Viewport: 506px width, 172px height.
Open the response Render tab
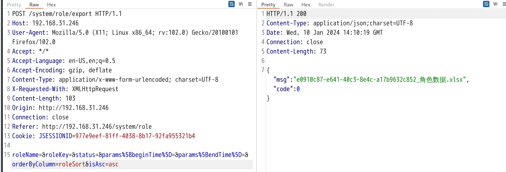click(326, 5)
